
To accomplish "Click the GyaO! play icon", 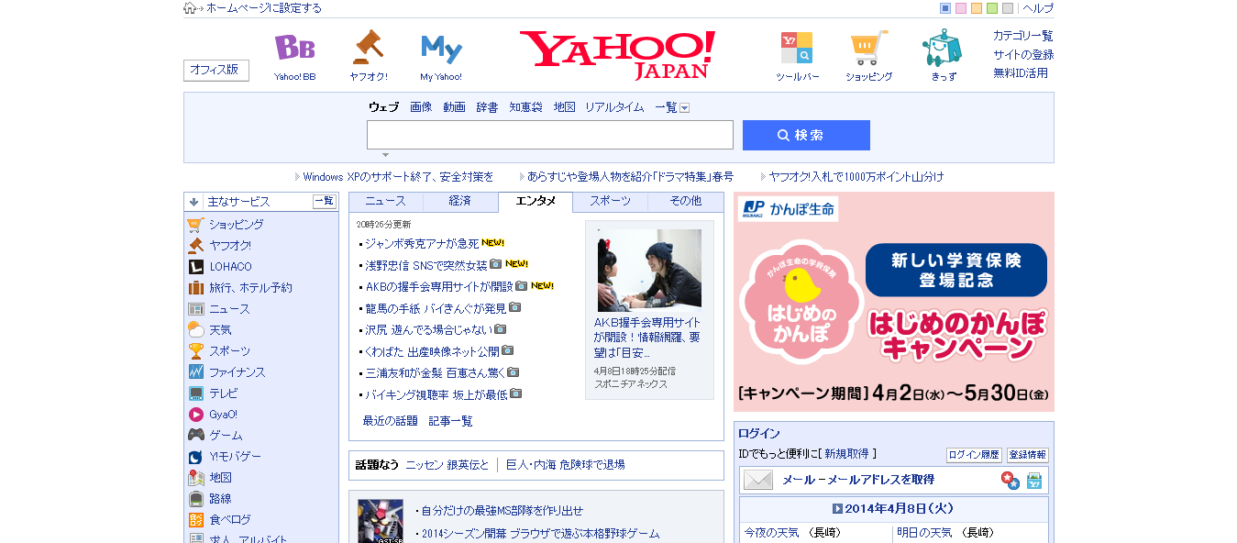I will (x=195, y=415).
